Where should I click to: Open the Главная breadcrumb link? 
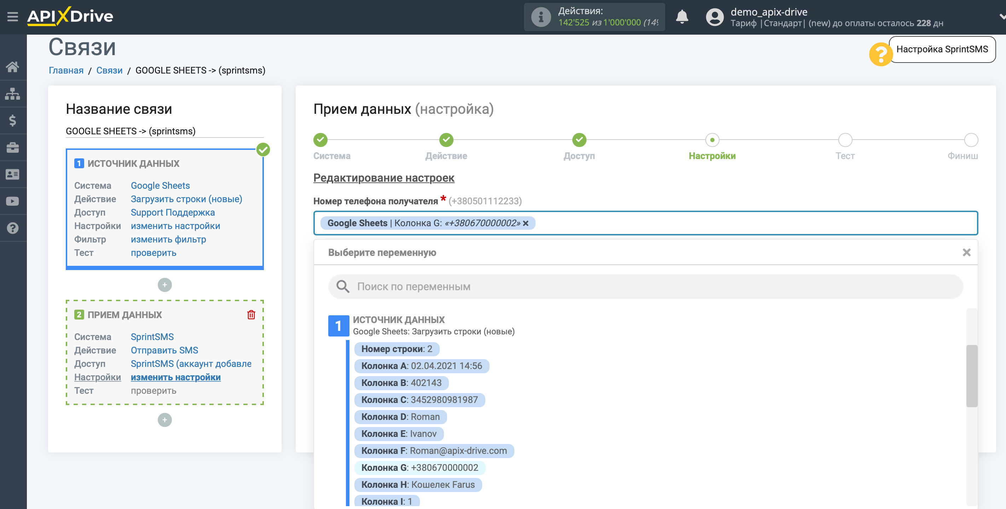66,70
